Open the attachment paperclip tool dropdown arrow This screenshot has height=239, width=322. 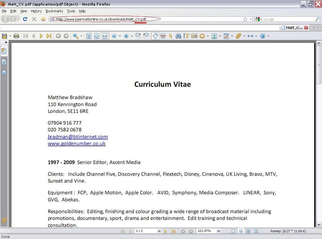(x=244, y=36)
